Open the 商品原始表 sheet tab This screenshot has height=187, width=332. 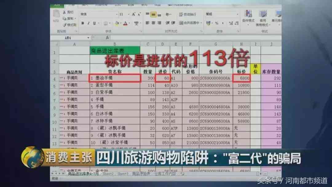141,174
